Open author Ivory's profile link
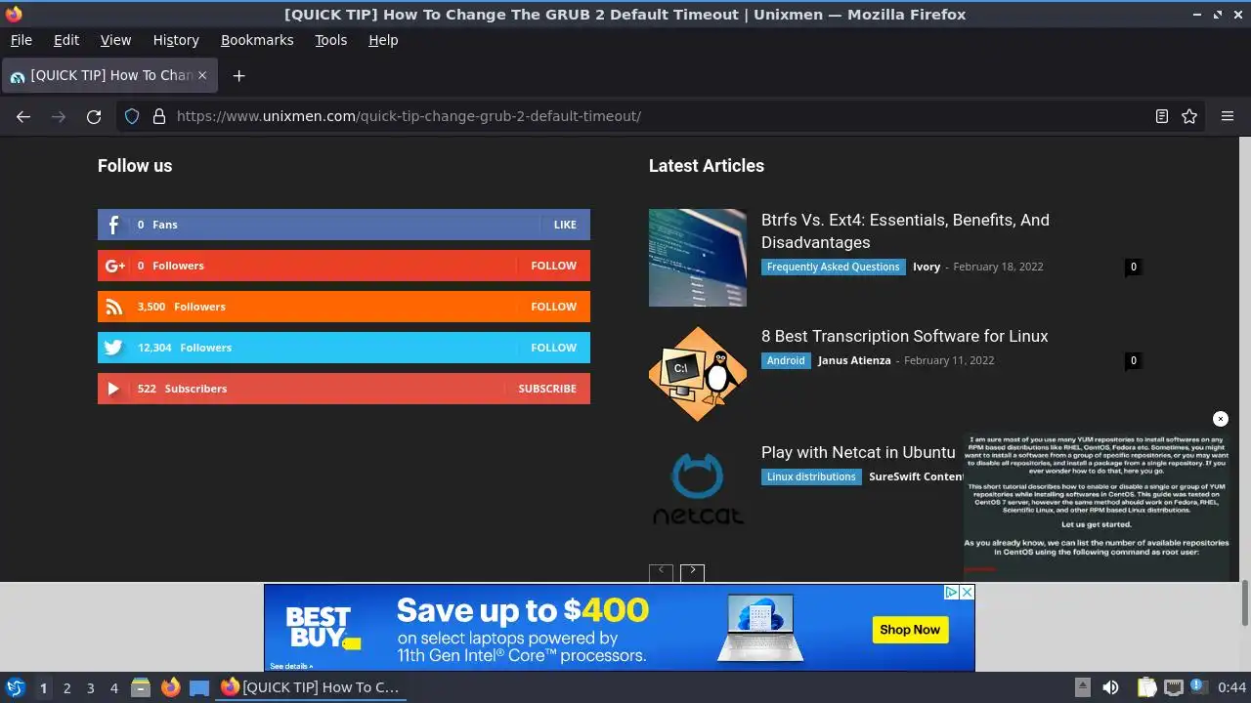Screen dimensions: 1251x703 927,267
